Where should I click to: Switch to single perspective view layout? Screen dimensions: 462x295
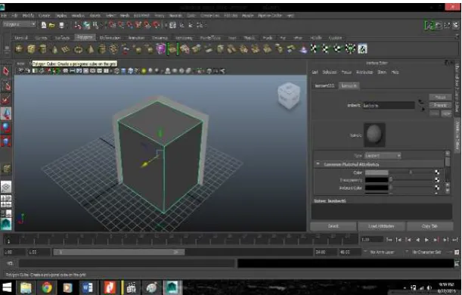click(6, 187)
